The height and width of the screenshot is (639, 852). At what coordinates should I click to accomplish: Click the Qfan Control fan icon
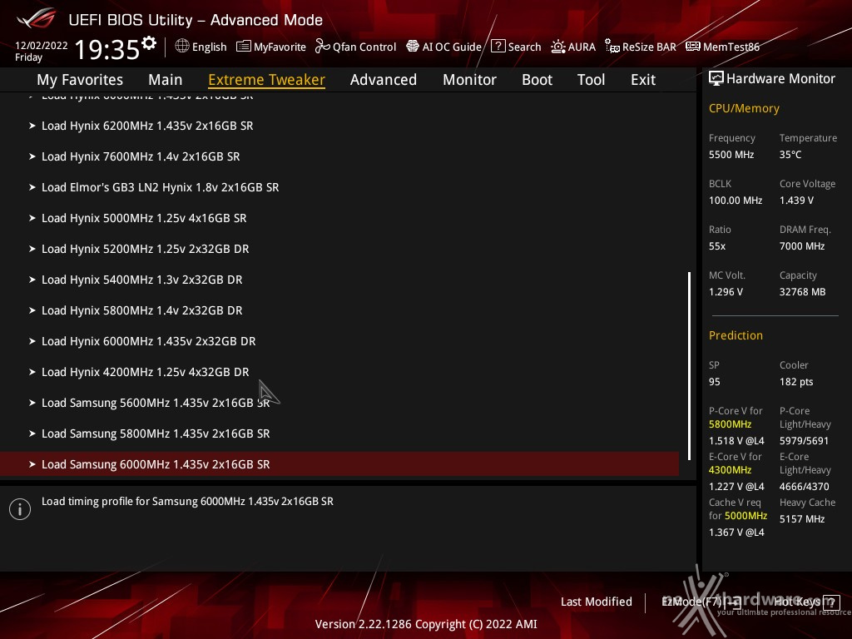[x=323, y=47]
